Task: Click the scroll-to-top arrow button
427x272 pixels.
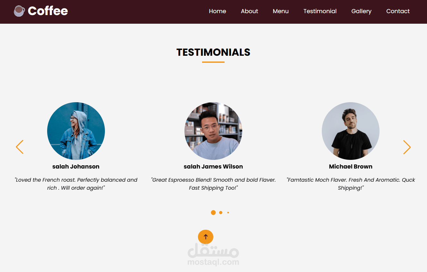Action: pos(206,237)
